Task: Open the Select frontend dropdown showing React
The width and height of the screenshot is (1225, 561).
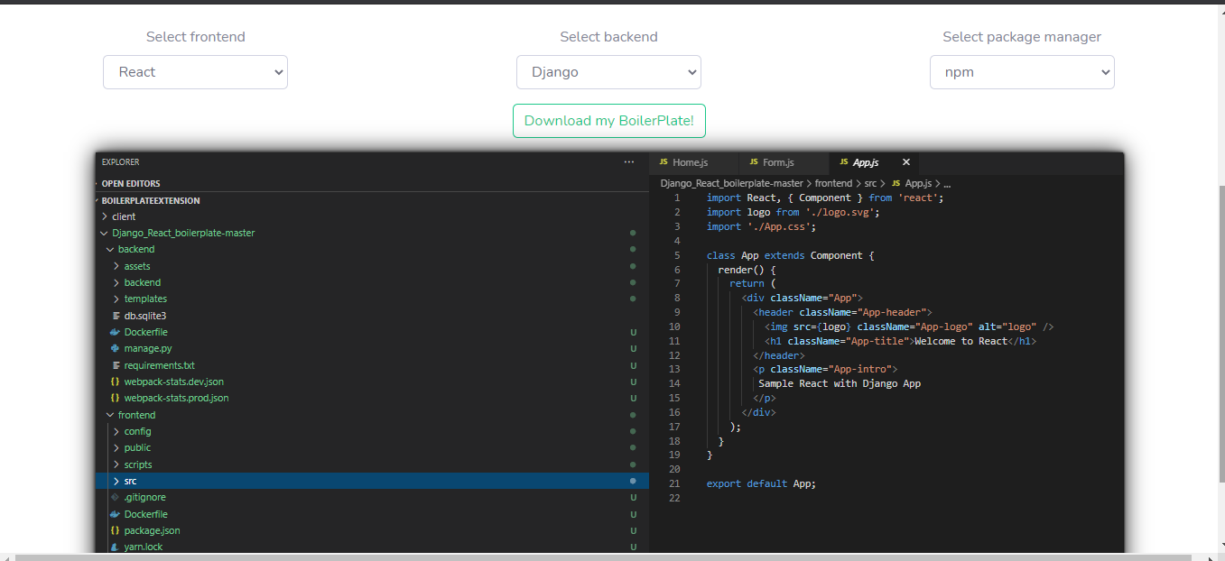Action: [195, 72]
